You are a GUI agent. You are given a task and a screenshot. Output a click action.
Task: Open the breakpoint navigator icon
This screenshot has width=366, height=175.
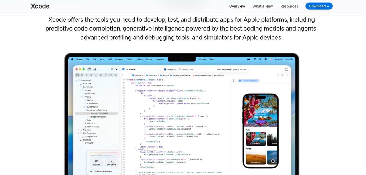tap(111, 75)
